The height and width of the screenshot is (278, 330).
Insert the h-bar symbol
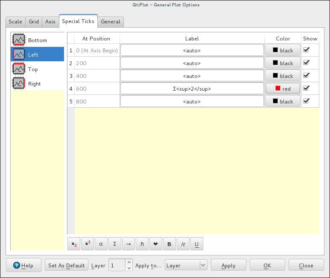[x=142, y=244]
